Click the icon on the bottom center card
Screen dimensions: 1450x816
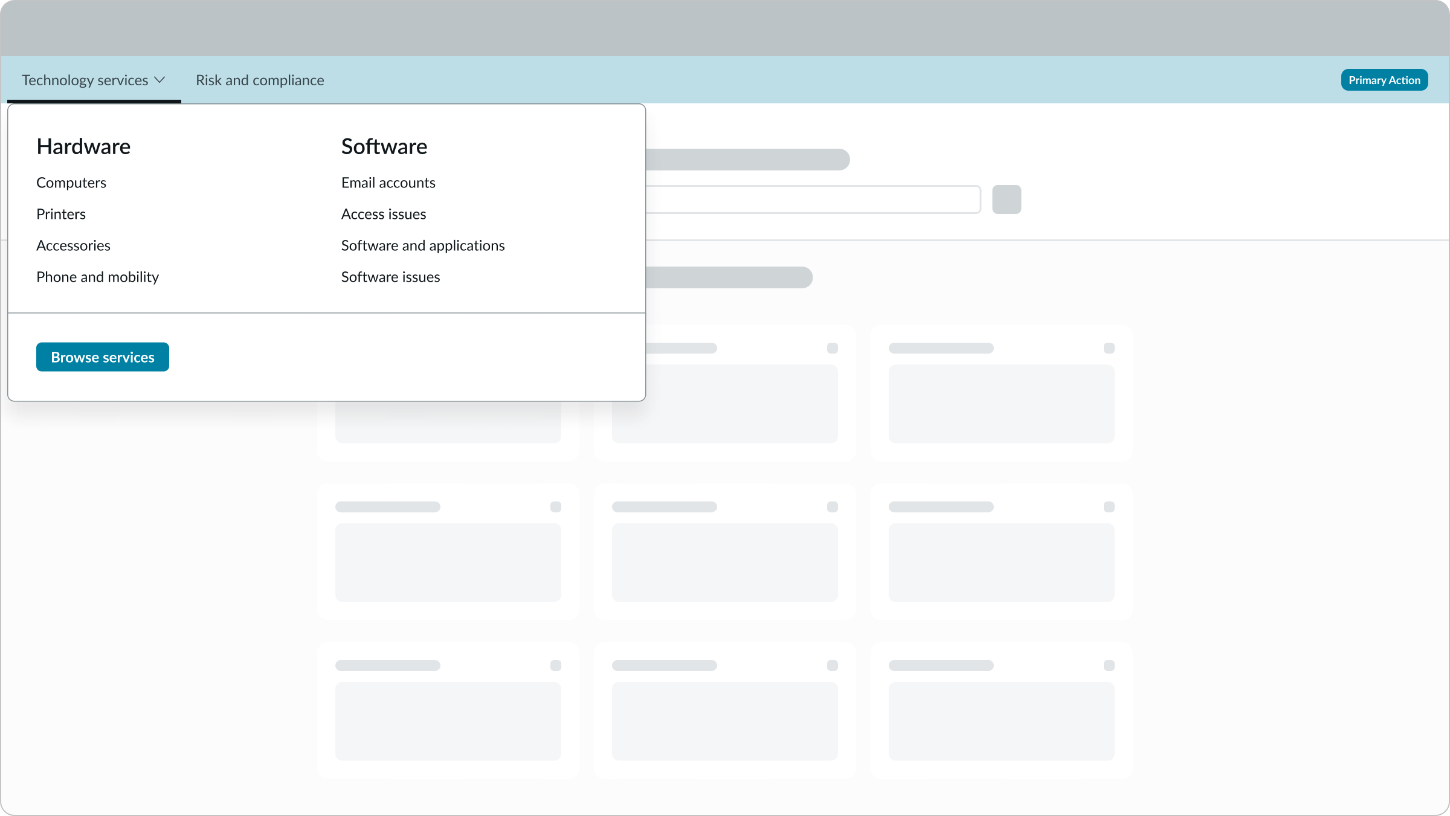click(834, 665)
